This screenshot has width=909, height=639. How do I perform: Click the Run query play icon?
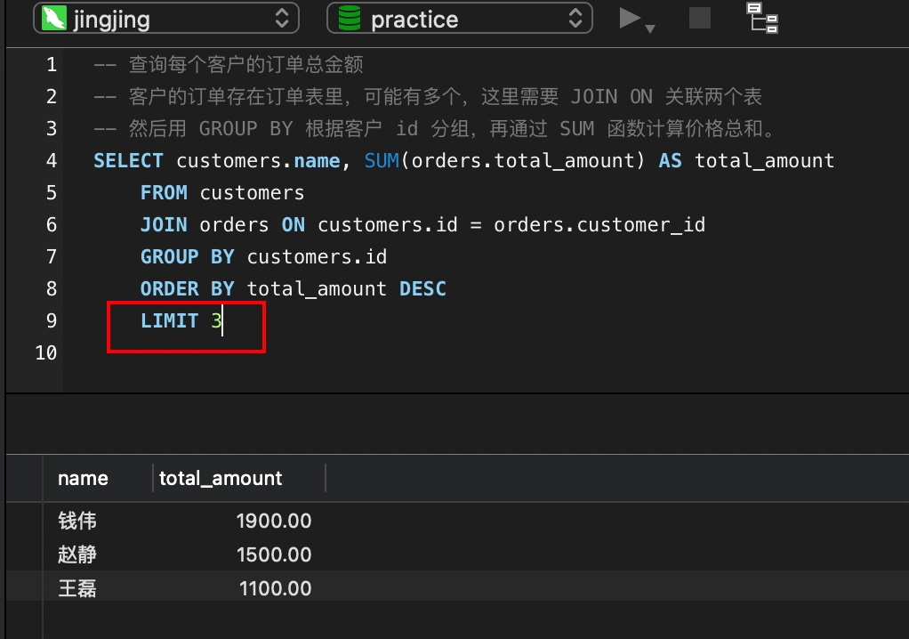pos(630,19)
